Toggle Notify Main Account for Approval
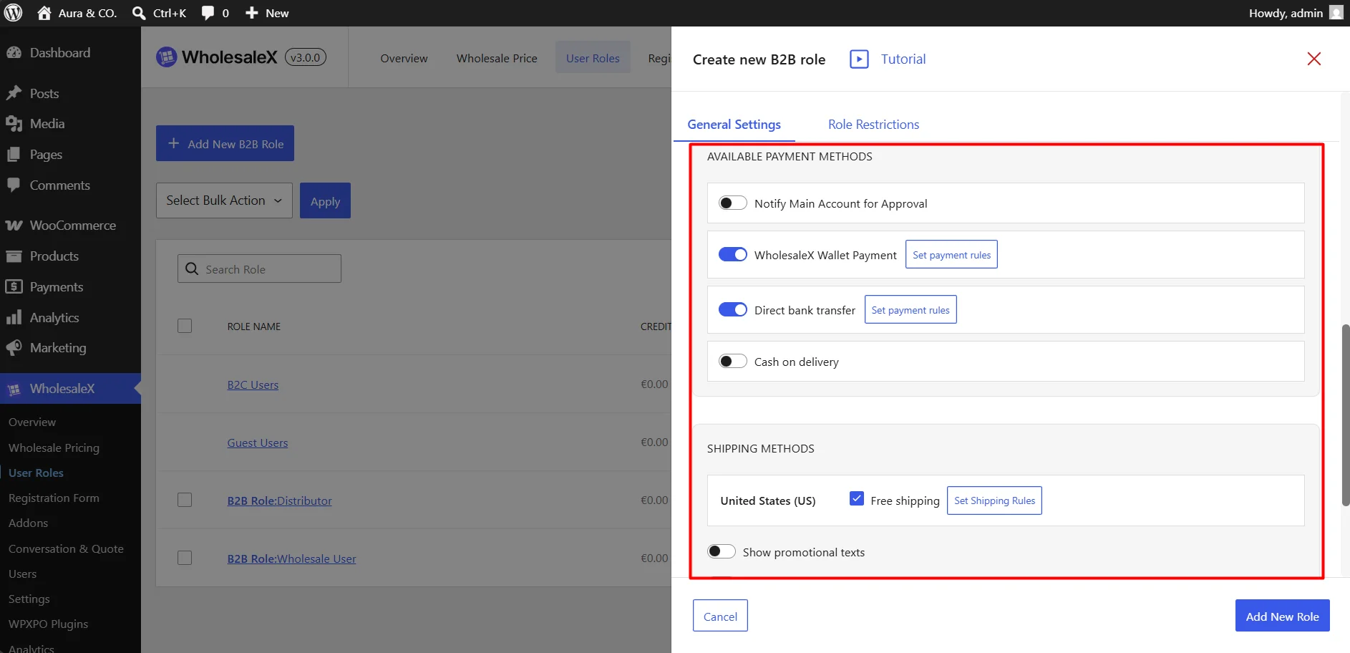The height and width of the screenshot is (653, 1350). coord(733,203)
